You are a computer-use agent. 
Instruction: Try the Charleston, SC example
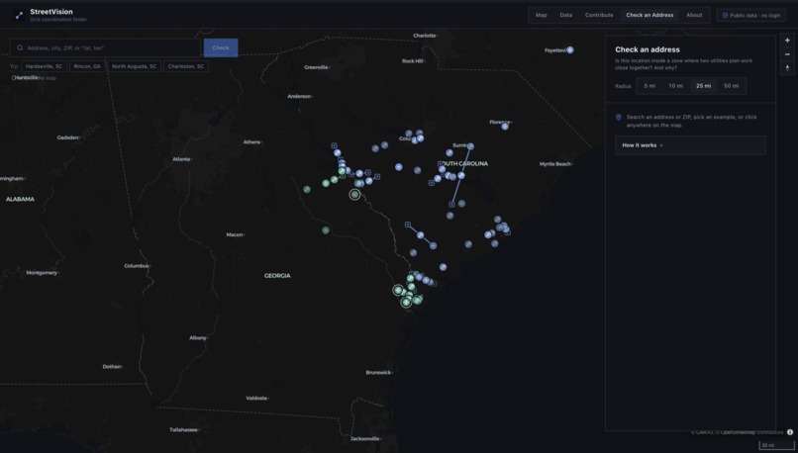pos(186,66)
